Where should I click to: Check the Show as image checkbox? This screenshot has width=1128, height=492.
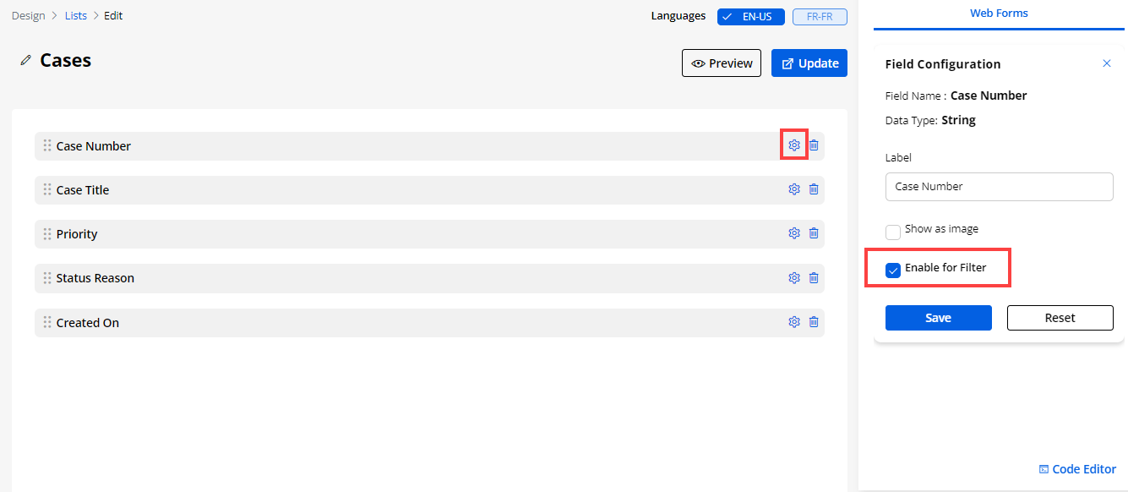pos(893,232)
